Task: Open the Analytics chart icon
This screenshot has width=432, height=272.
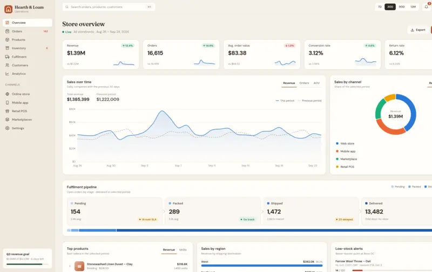Action: tap(7, 74)
